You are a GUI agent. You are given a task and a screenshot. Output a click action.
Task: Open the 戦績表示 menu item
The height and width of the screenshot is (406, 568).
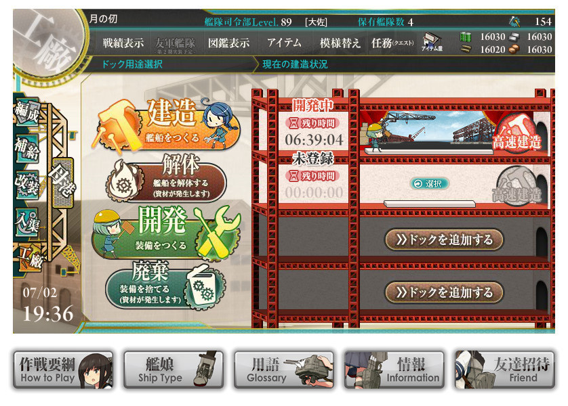coord(123,43)
